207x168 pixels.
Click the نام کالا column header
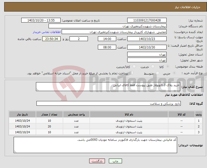(129, 114)
